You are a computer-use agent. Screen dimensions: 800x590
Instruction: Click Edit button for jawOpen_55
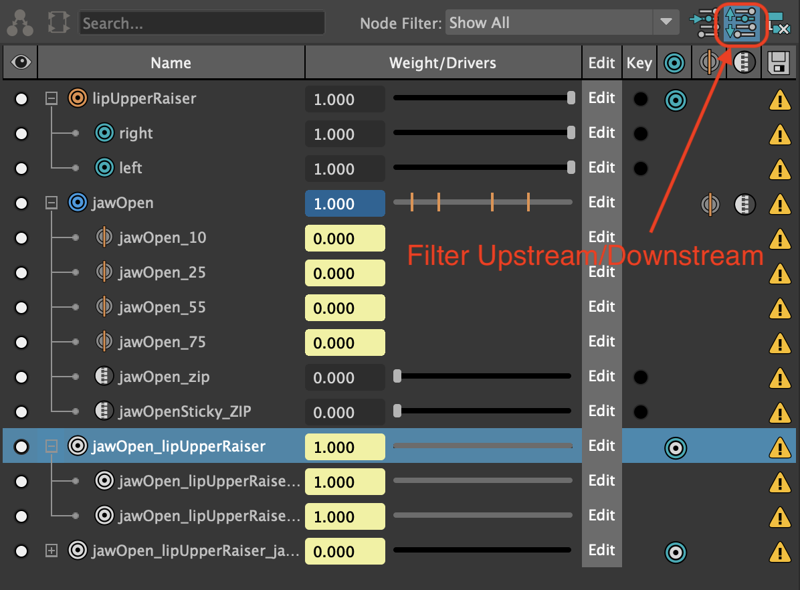(601, 306)
